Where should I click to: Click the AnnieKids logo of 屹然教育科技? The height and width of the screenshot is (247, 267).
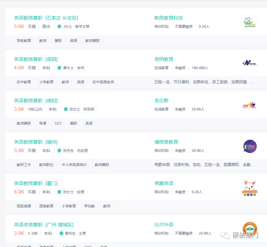coord(250,22)
